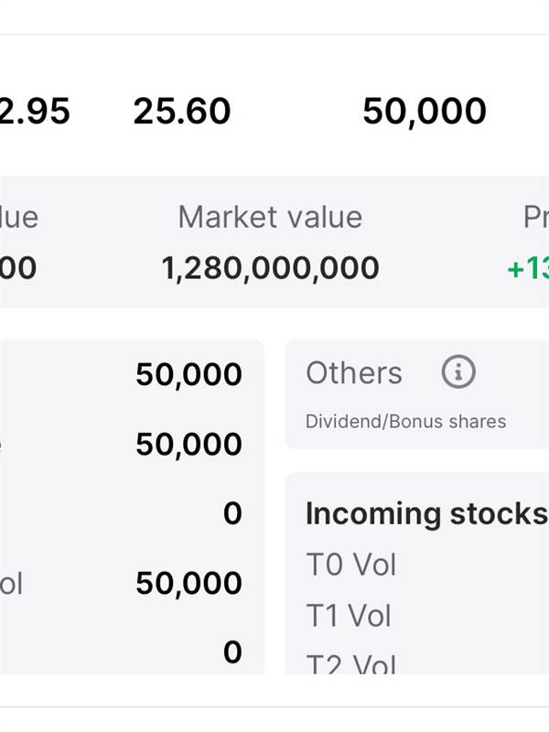Click the last 0 value in the volume card
Image resolution: width=549 pixels, height=732 pixels.
click(232, 651)
